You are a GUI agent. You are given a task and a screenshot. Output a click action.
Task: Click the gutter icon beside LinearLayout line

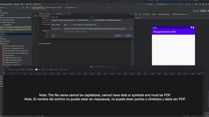pos(36,16)
